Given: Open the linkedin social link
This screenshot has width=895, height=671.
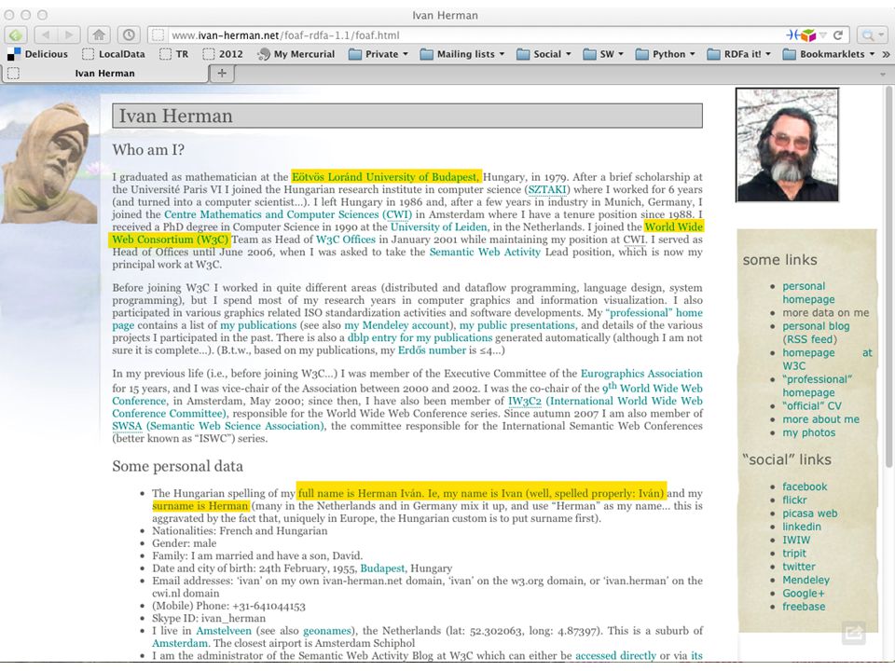Looking at the screenshot, I should (802, 527).
